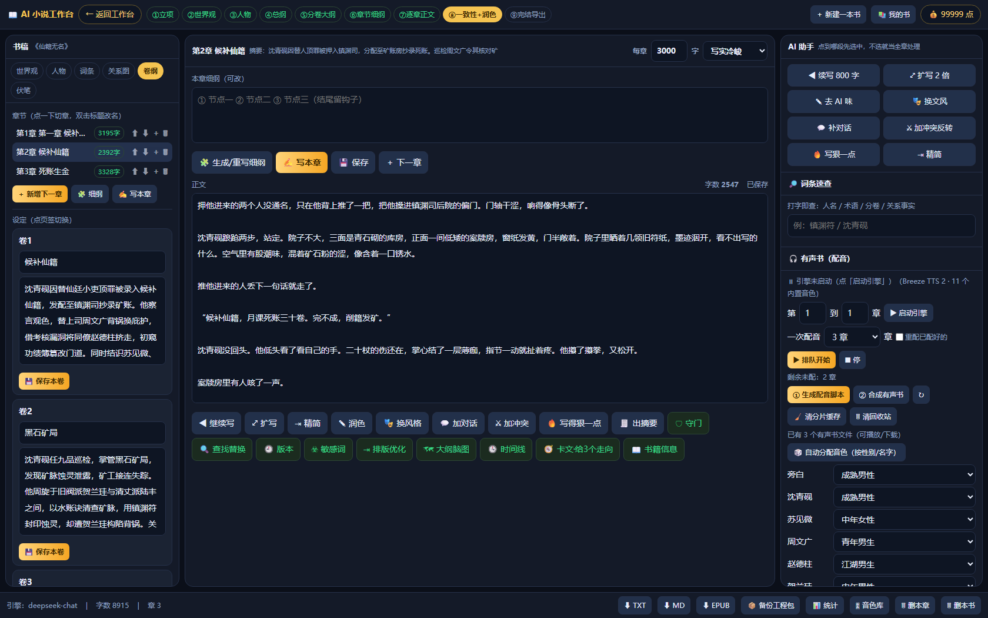988x618 pixels.
Task: Open 查找替换 find and replace tool
Action: tap(222, 449)
